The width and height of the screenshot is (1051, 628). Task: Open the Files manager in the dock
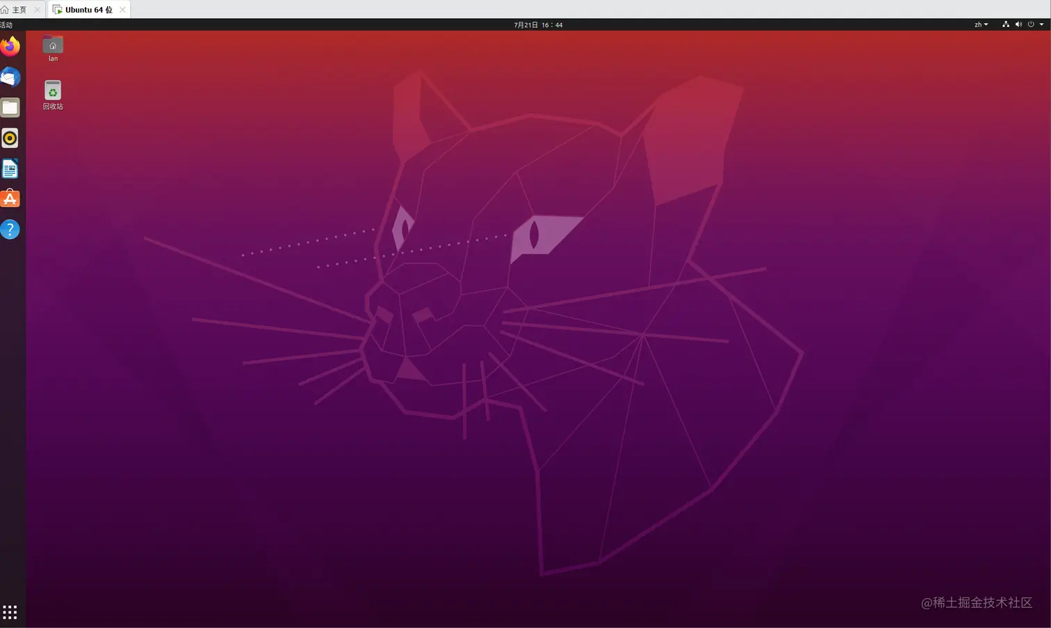[10, 108]
